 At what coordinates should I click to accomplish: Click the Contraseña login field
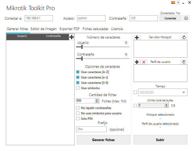144,18
